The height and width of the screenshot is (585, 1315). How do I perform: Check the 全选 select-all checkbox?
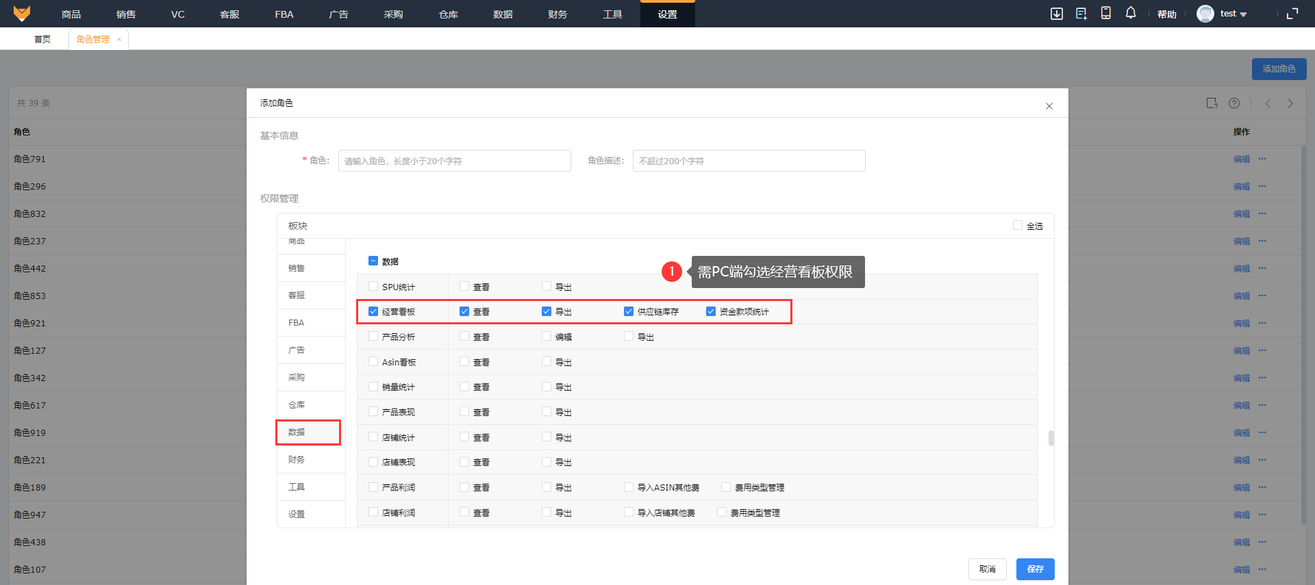click(1018, 226)
